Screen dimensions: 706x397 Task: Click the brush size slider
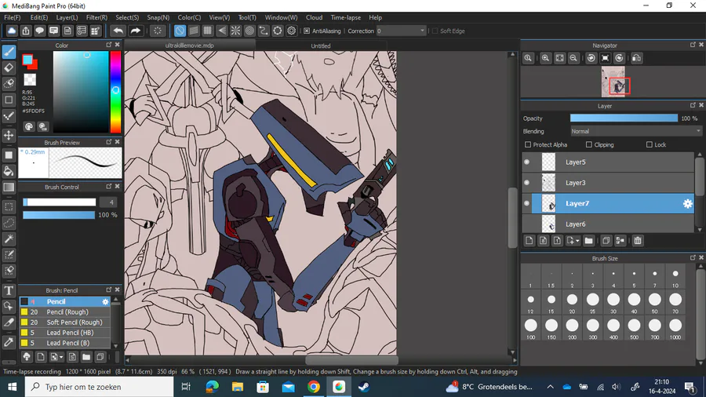[x=59, y=202]
